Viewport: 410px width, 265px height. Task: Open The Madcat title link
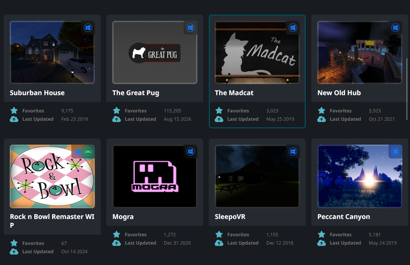pyautogui.click(x=234, y=93)
